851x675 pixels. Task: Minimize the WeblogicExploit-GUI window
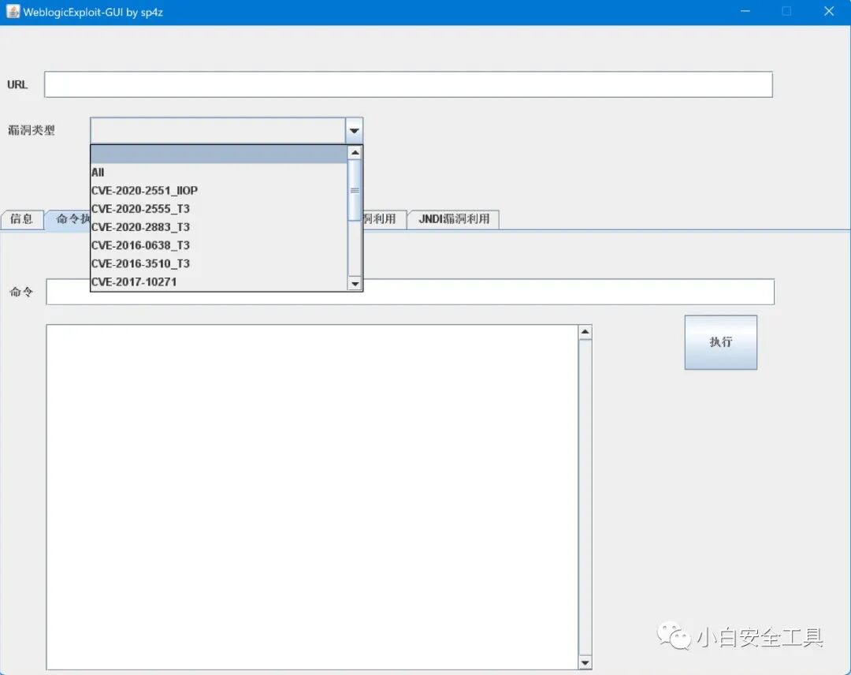[745, 11]
